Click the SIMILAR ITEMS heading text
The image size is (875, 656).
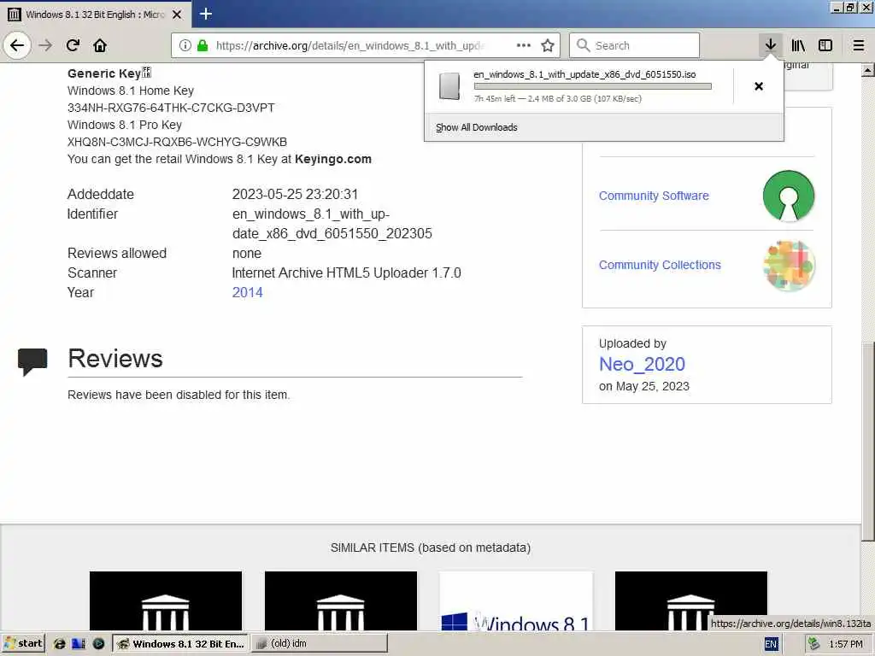click(x=431, y=548)
